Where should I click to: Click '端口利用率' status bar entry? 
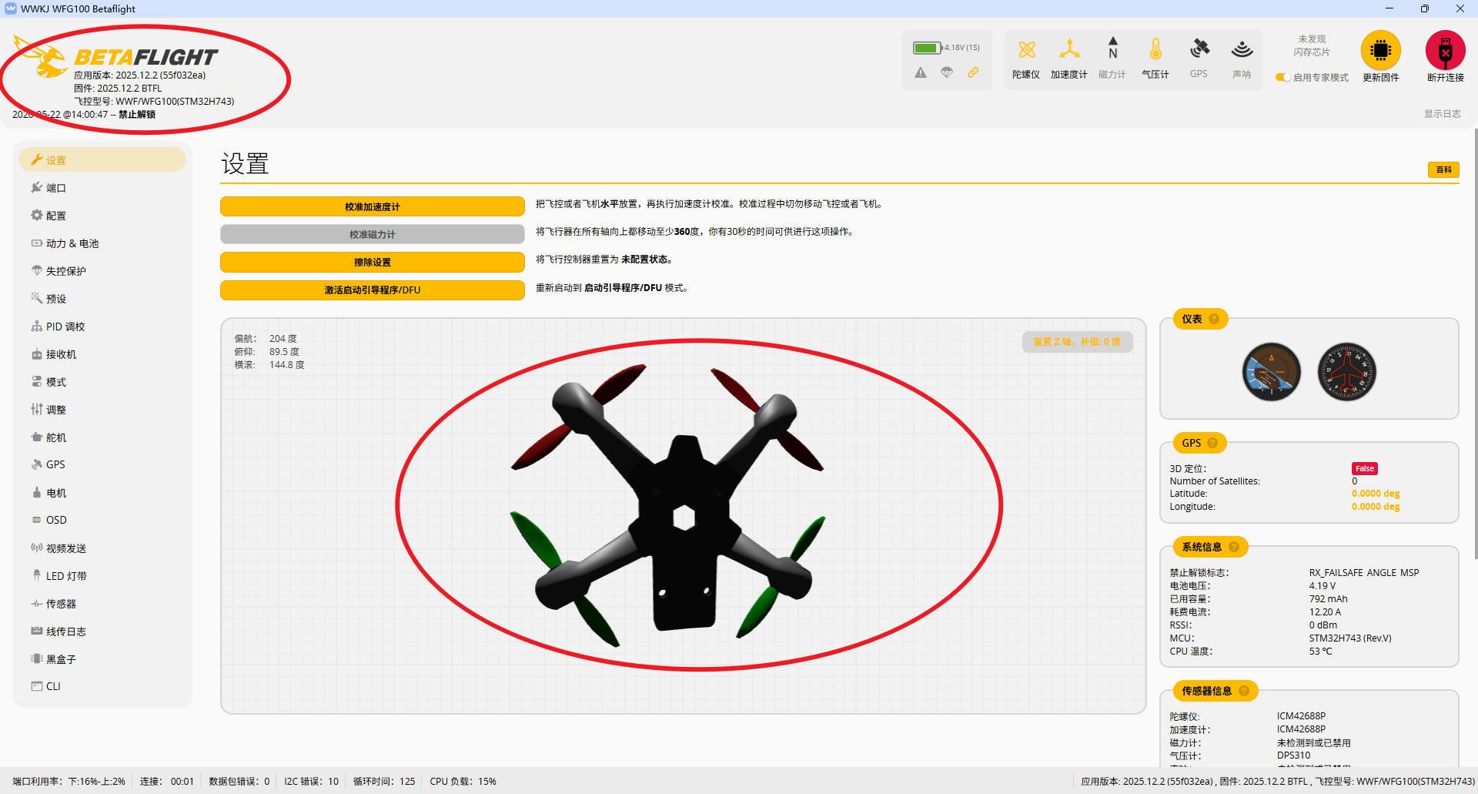69,782
